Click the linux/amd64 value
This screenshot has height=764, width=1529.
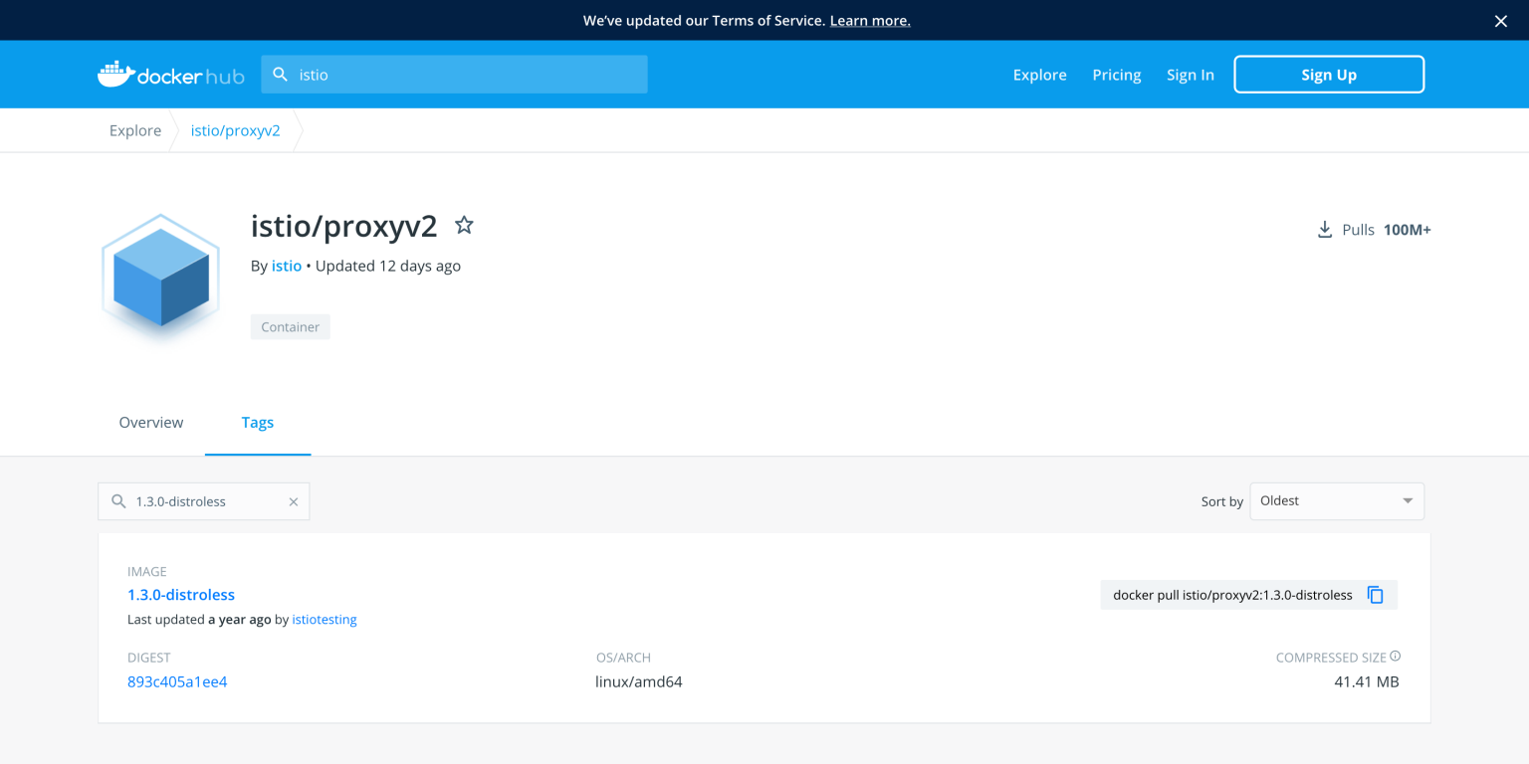click(x=639, y=682)
